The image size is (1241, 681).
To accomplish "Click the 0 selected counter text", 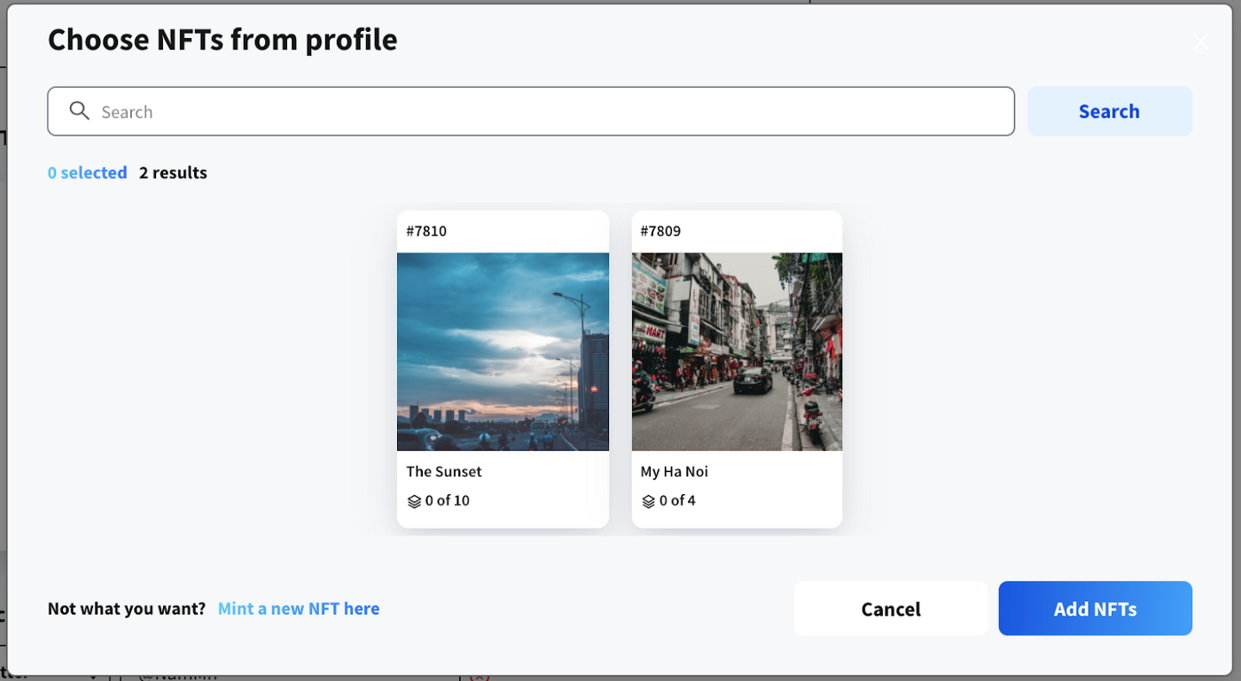I will pos(87,173).
